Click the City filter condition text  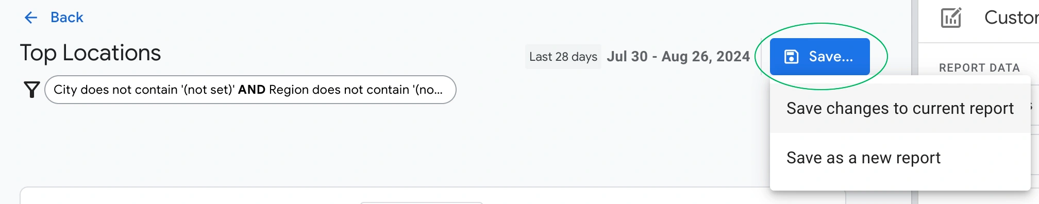point(144,90)
